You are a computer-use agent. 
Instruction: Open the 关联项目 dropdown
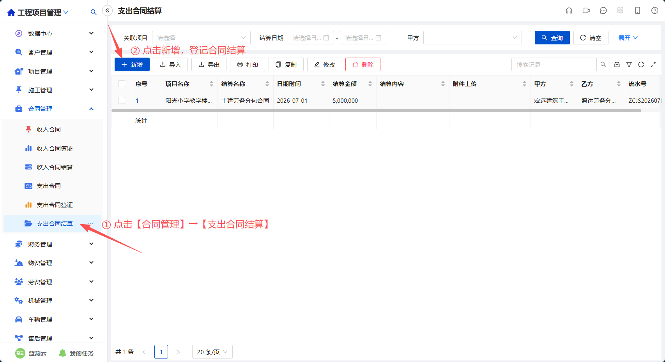point(201,38)
